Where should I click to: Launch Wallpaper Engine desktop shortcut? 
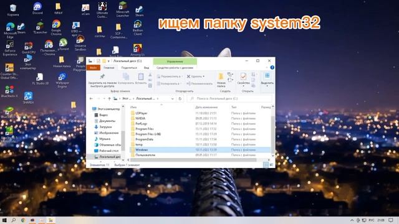click(62, 80)
